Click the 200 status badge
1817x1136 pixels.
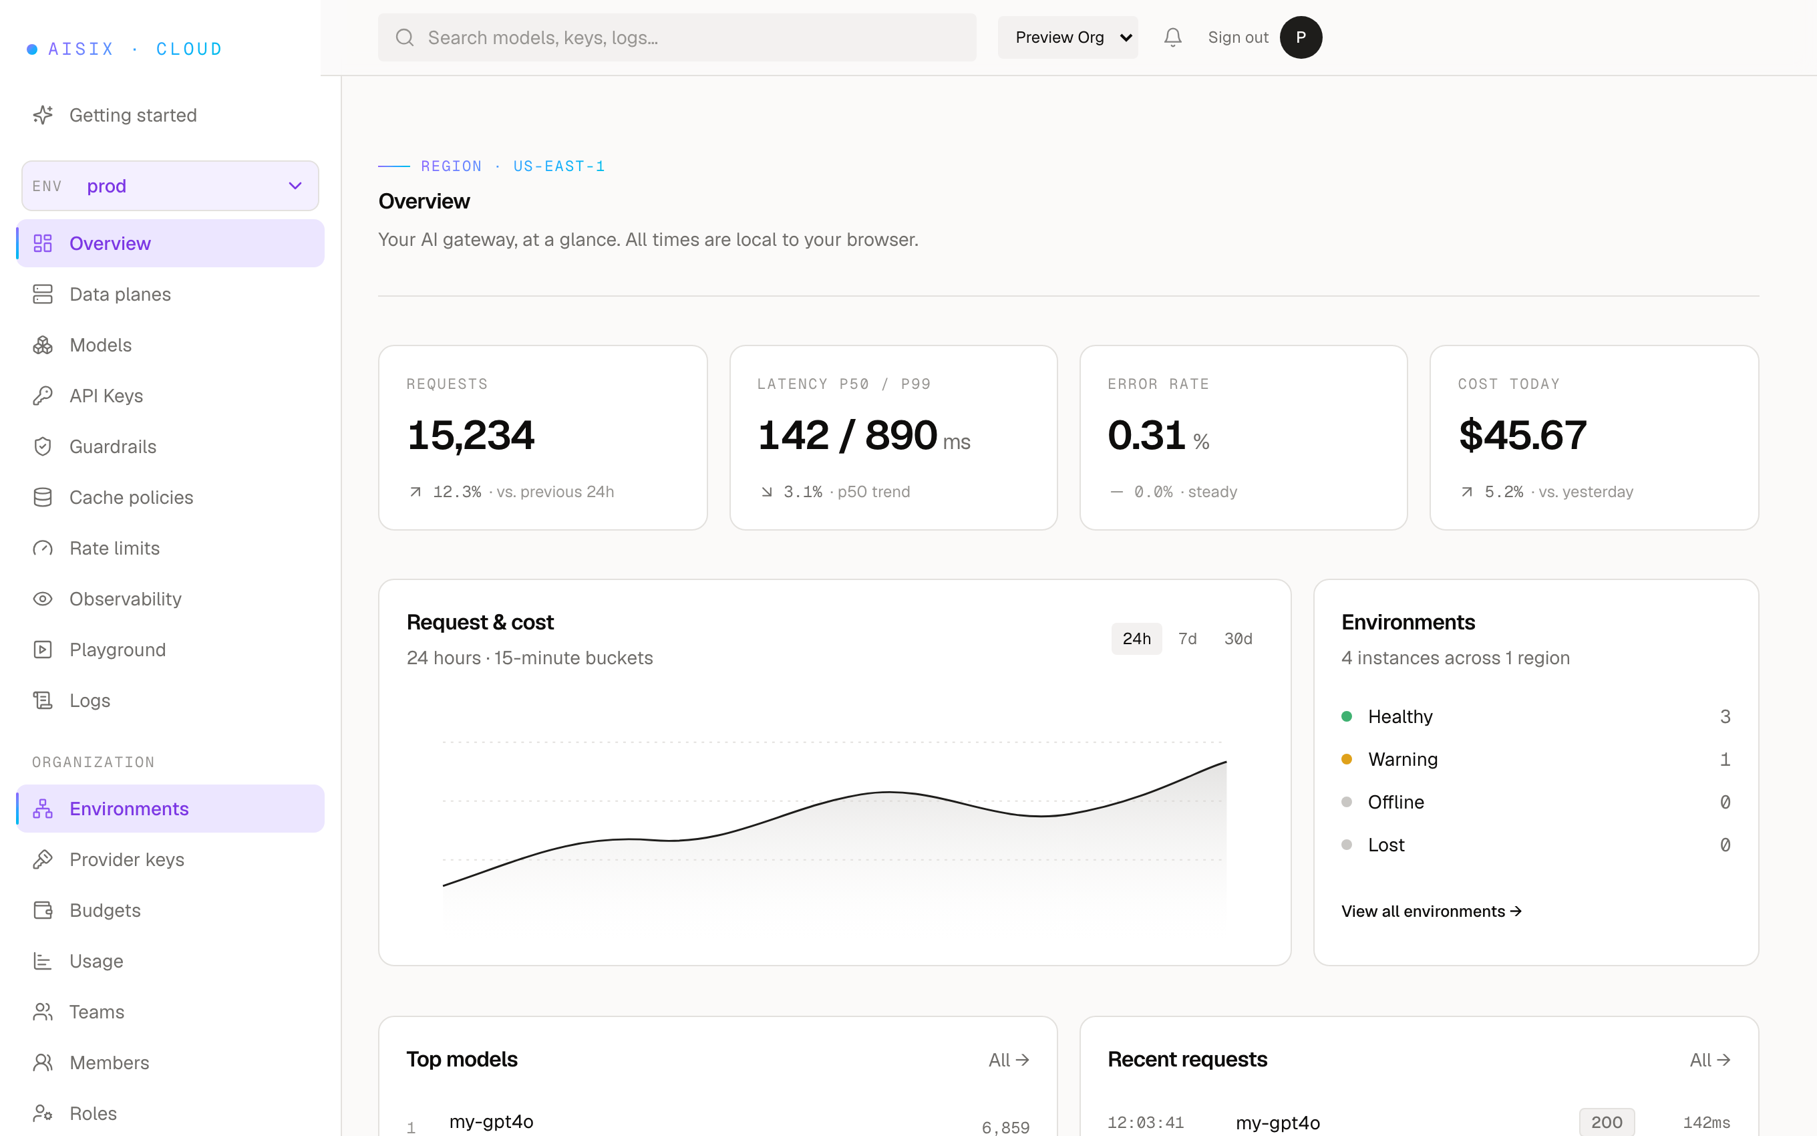(x=1607, y=1122)
